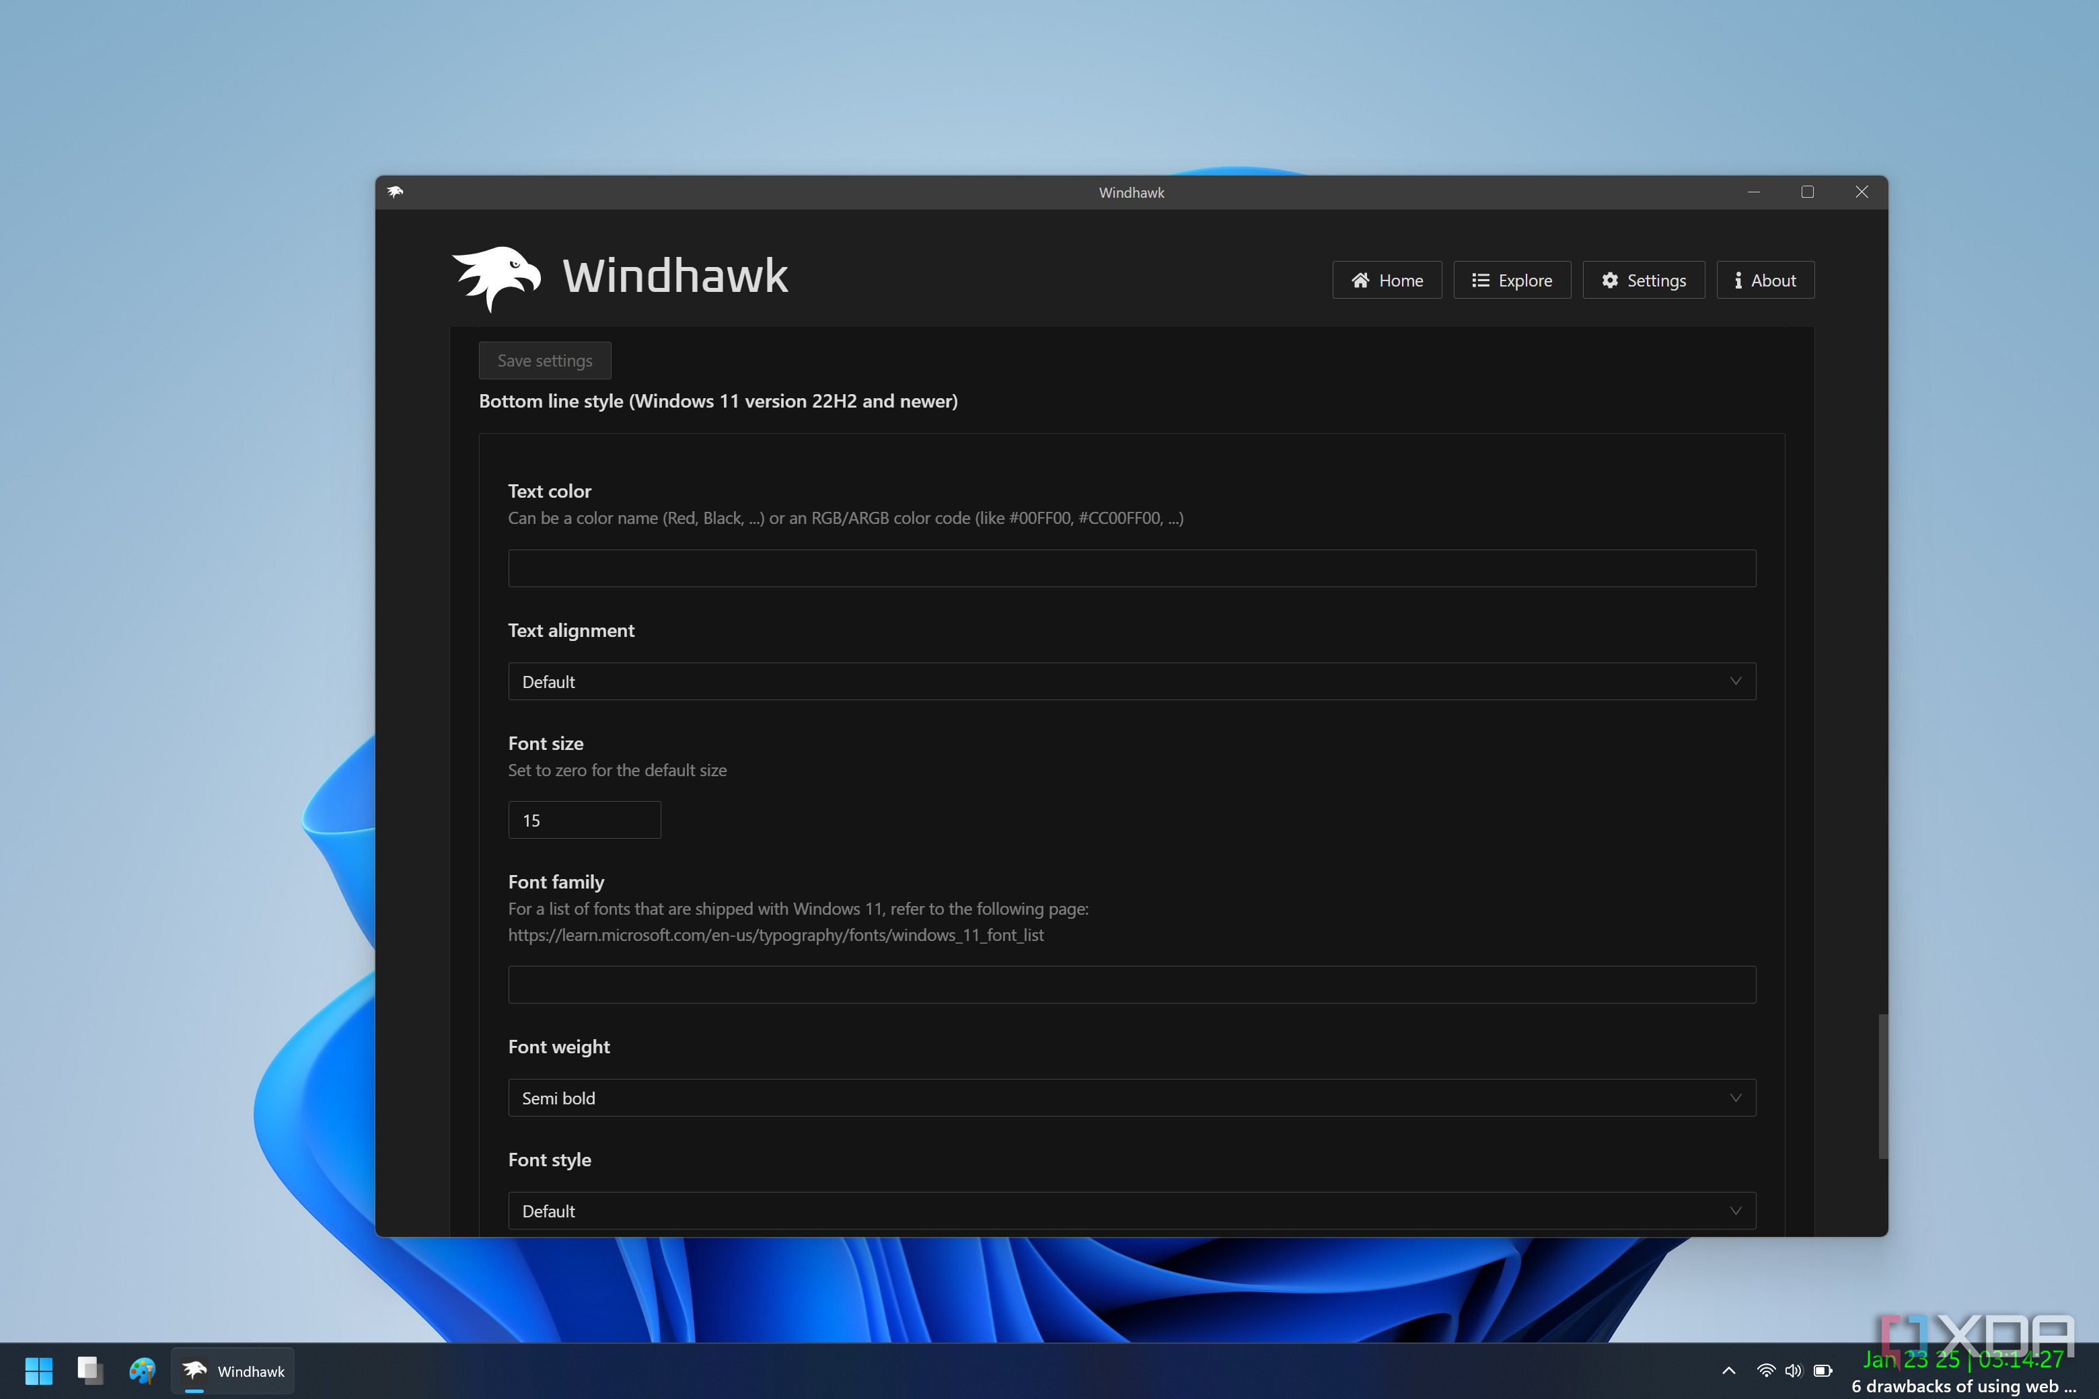
Task: Open the Text alignment dropdown
Action: tap(1132, 681)
